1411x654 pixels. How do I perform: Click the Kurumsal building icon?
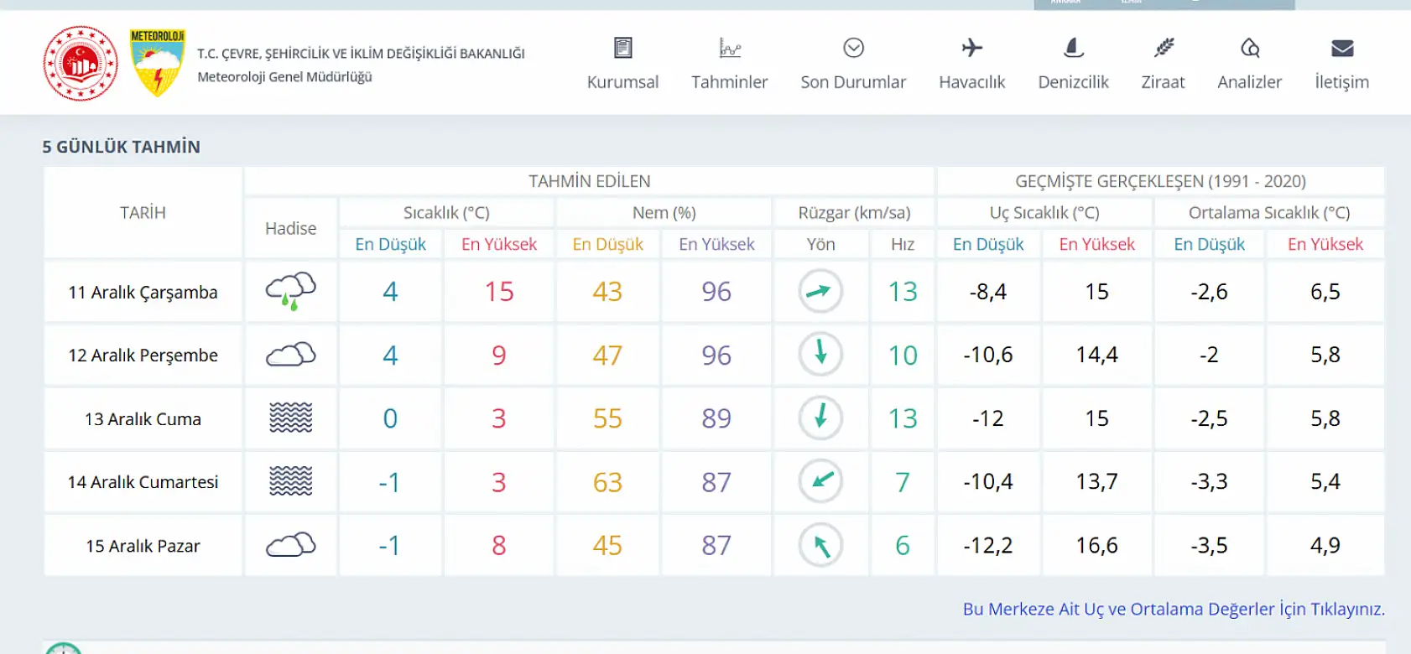coord(622,48)
